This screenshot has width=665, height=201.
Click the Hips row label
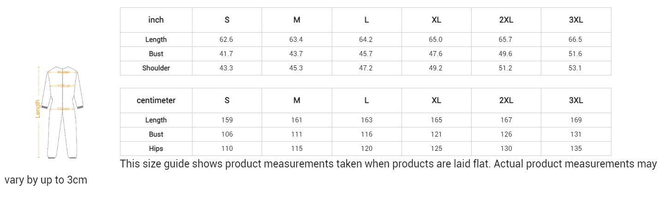pos(156,149)
